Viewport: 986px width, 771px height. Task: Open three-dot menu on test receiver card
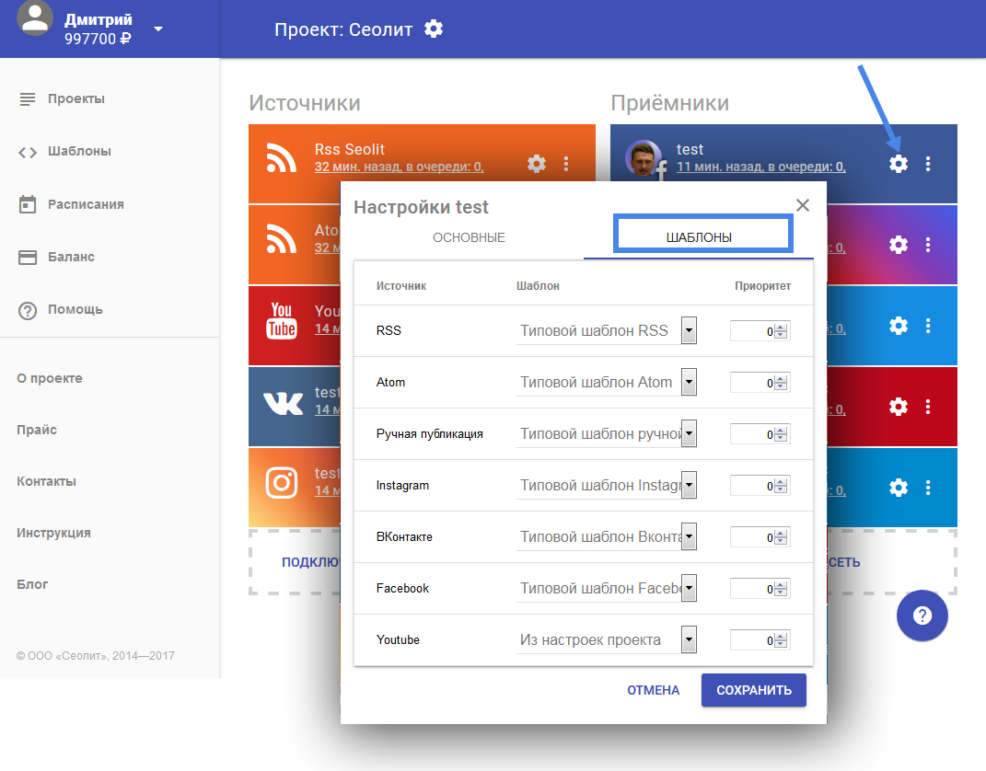click(x=928, y=164)
